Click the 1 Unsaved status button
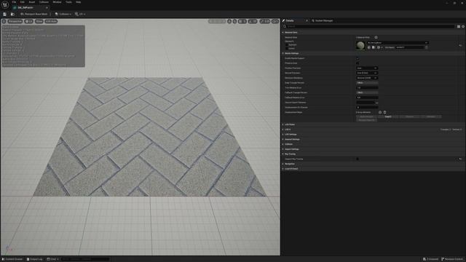Screen dimensions: 466x262 [x=430, y=259]
